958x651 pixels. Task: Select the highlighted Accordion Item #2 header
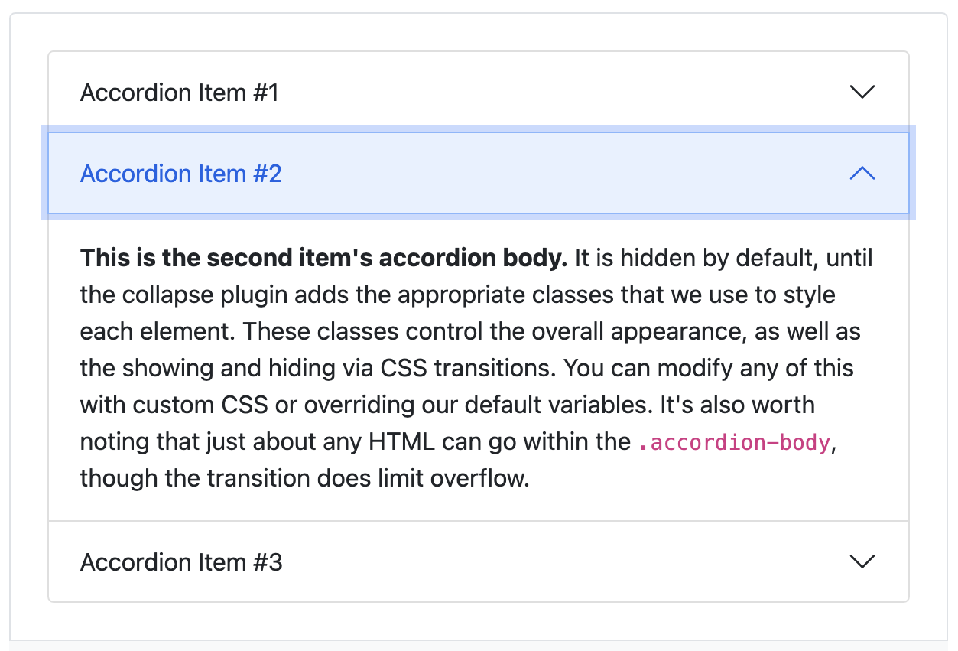pos(181,174)
